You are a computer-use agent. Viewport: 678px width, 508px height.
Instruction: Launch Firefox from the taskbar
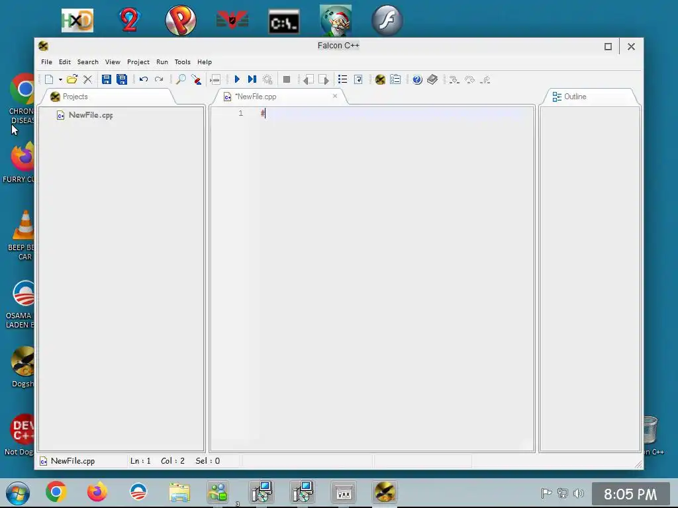click(x=97, y=492)
